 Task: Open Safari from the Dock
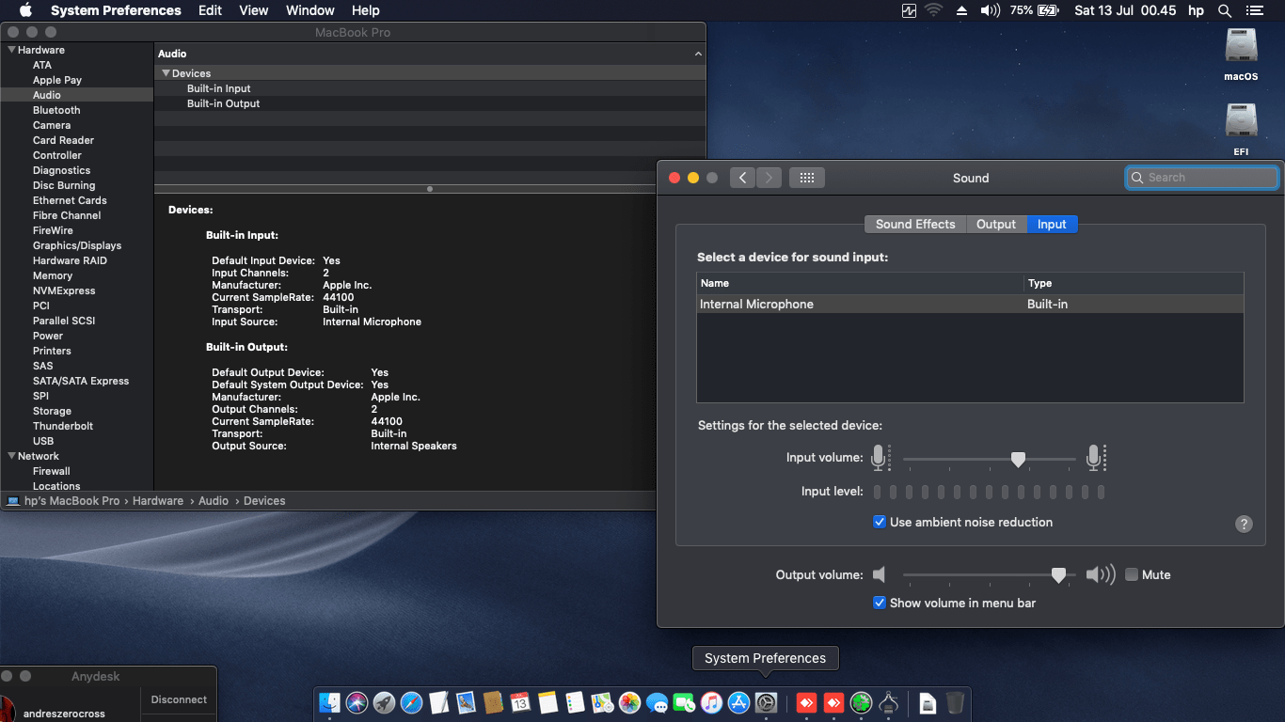pyautogui.click(x=411, y=702)
